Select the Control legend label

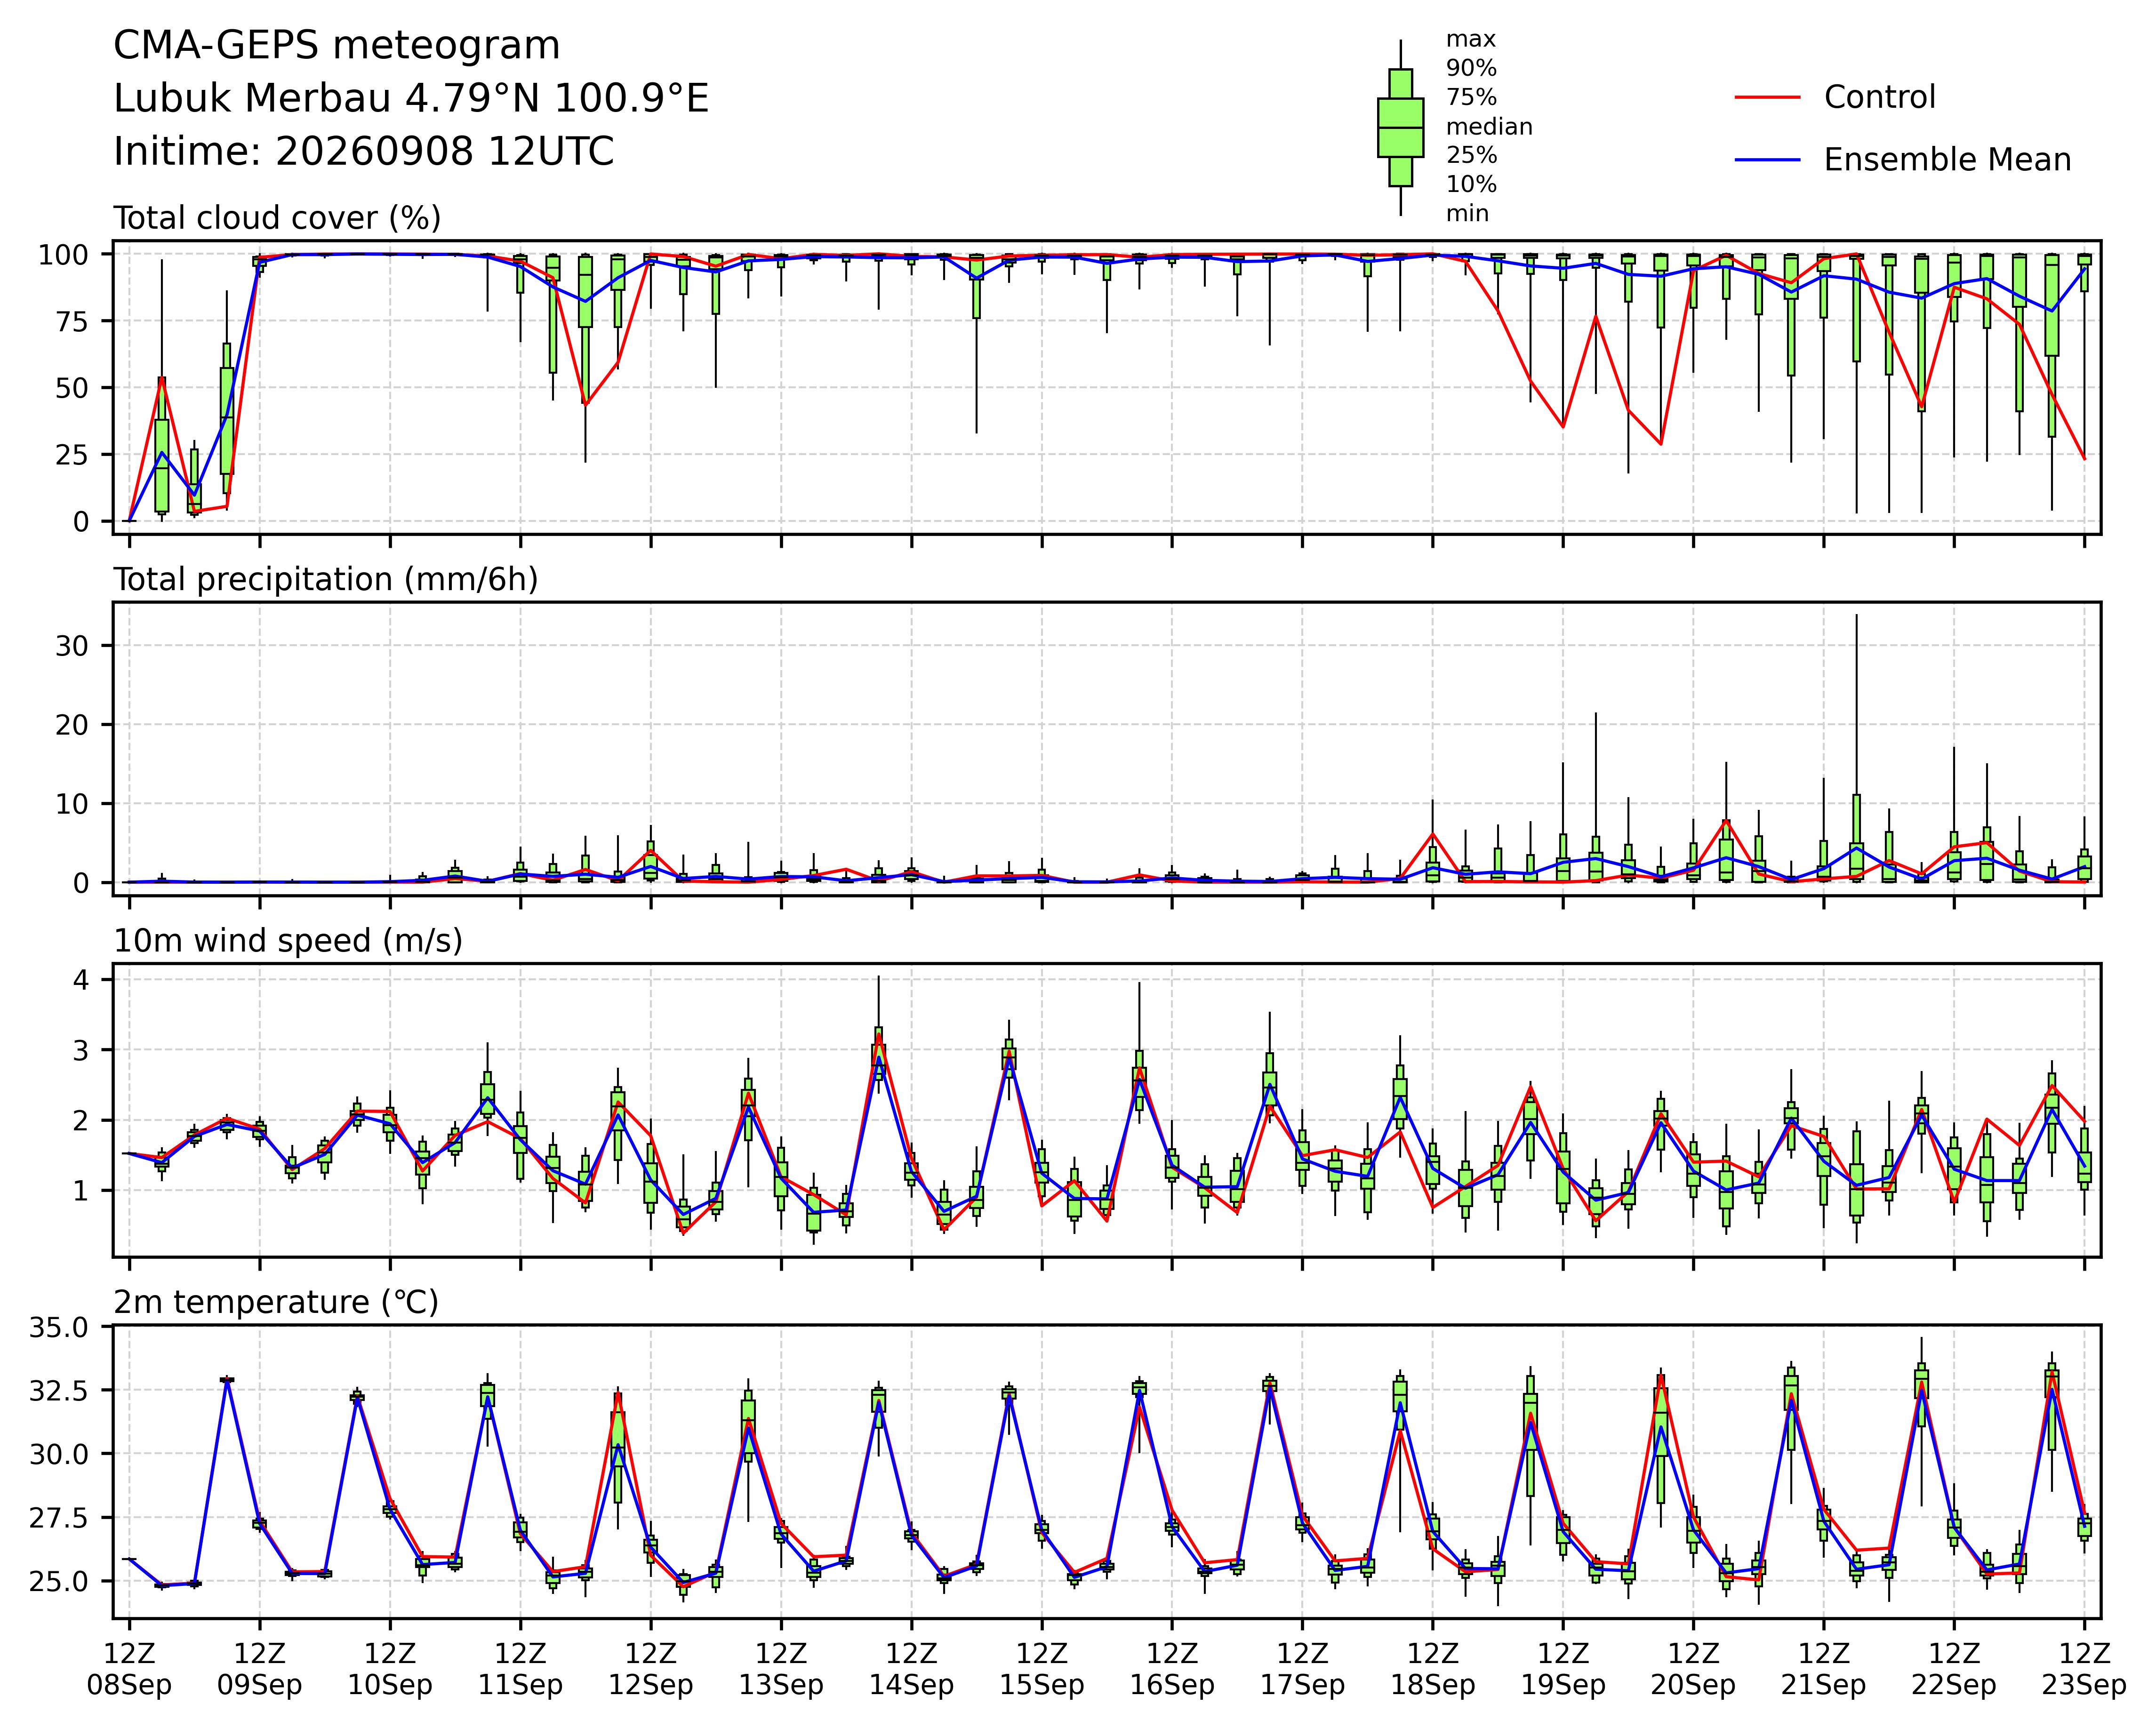tap(1879, 98)
